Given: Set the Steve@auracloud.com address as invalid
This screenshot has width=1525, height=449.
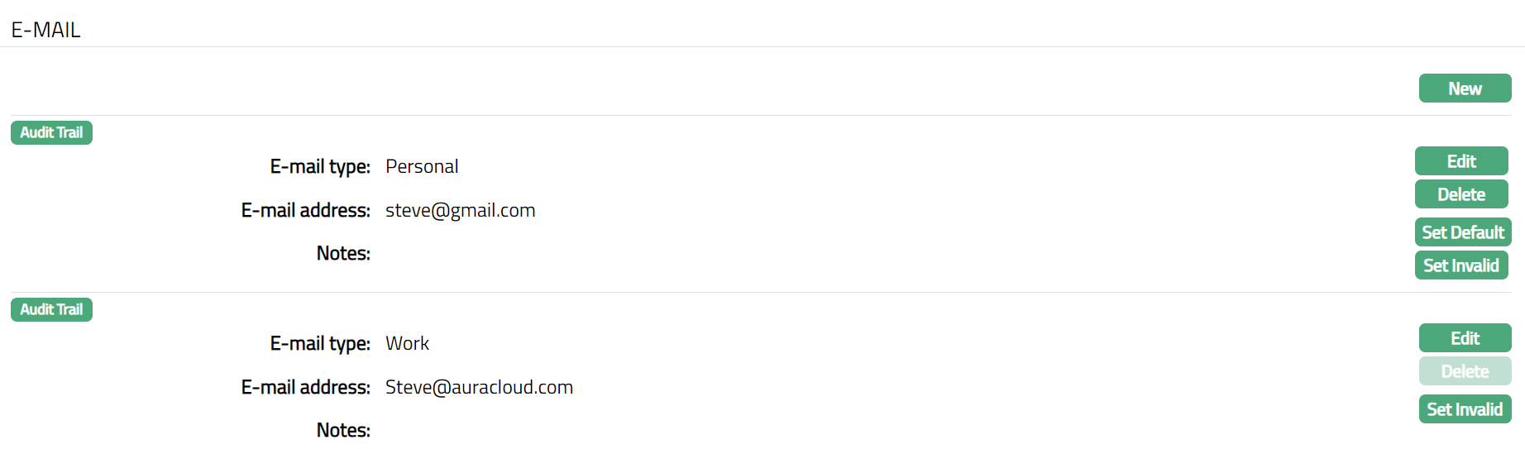Looking at the screenshot, I should pos(1465,409).
